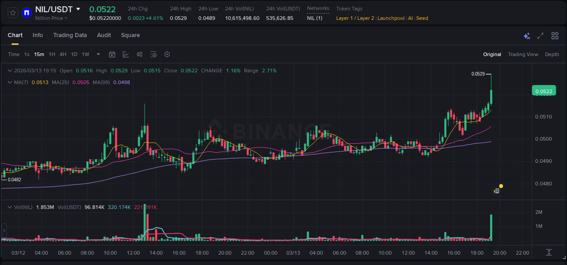Open the Launchpool token tag link
The image size is (567, 265).
click(x=391, y=18)
